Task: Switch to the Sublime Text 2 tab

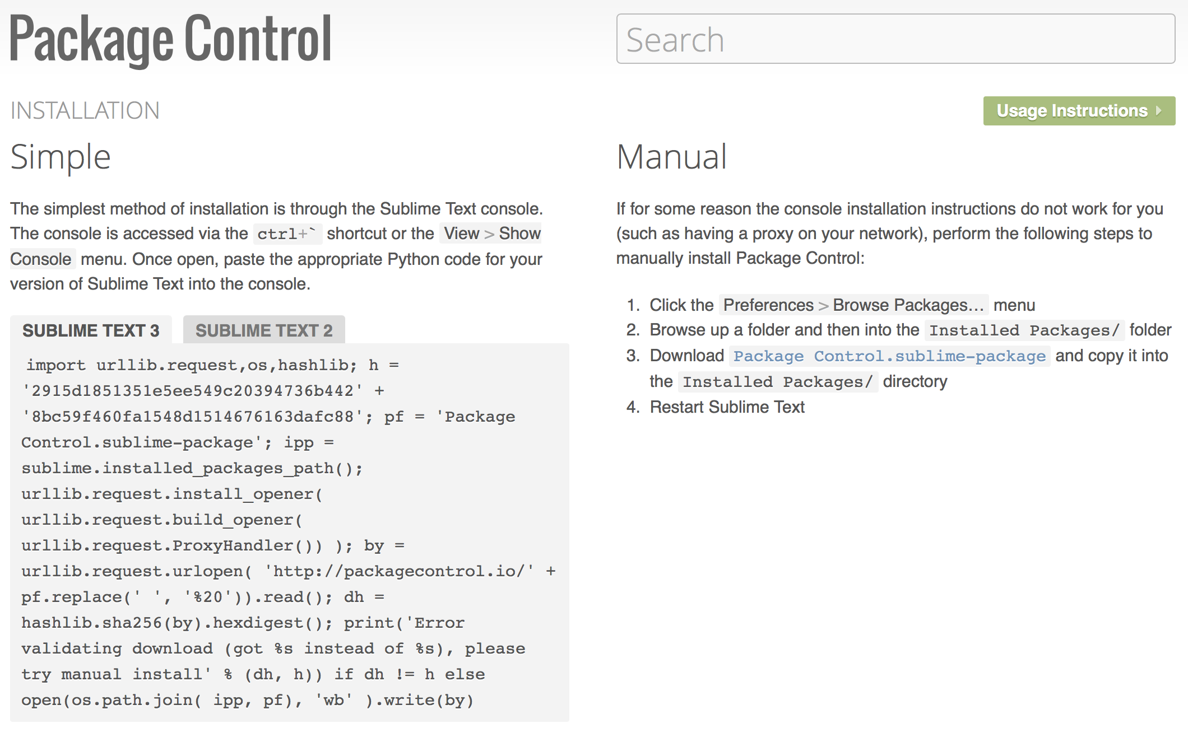Action: pos(264,330)
